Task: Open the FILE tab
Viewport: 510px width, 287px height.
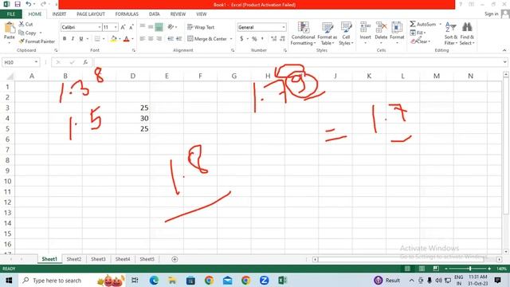Action: (x=11, y=14)
